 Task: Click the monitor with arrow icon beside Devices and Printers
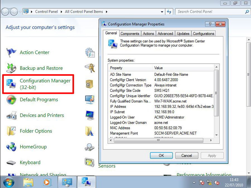coord(90,115)
